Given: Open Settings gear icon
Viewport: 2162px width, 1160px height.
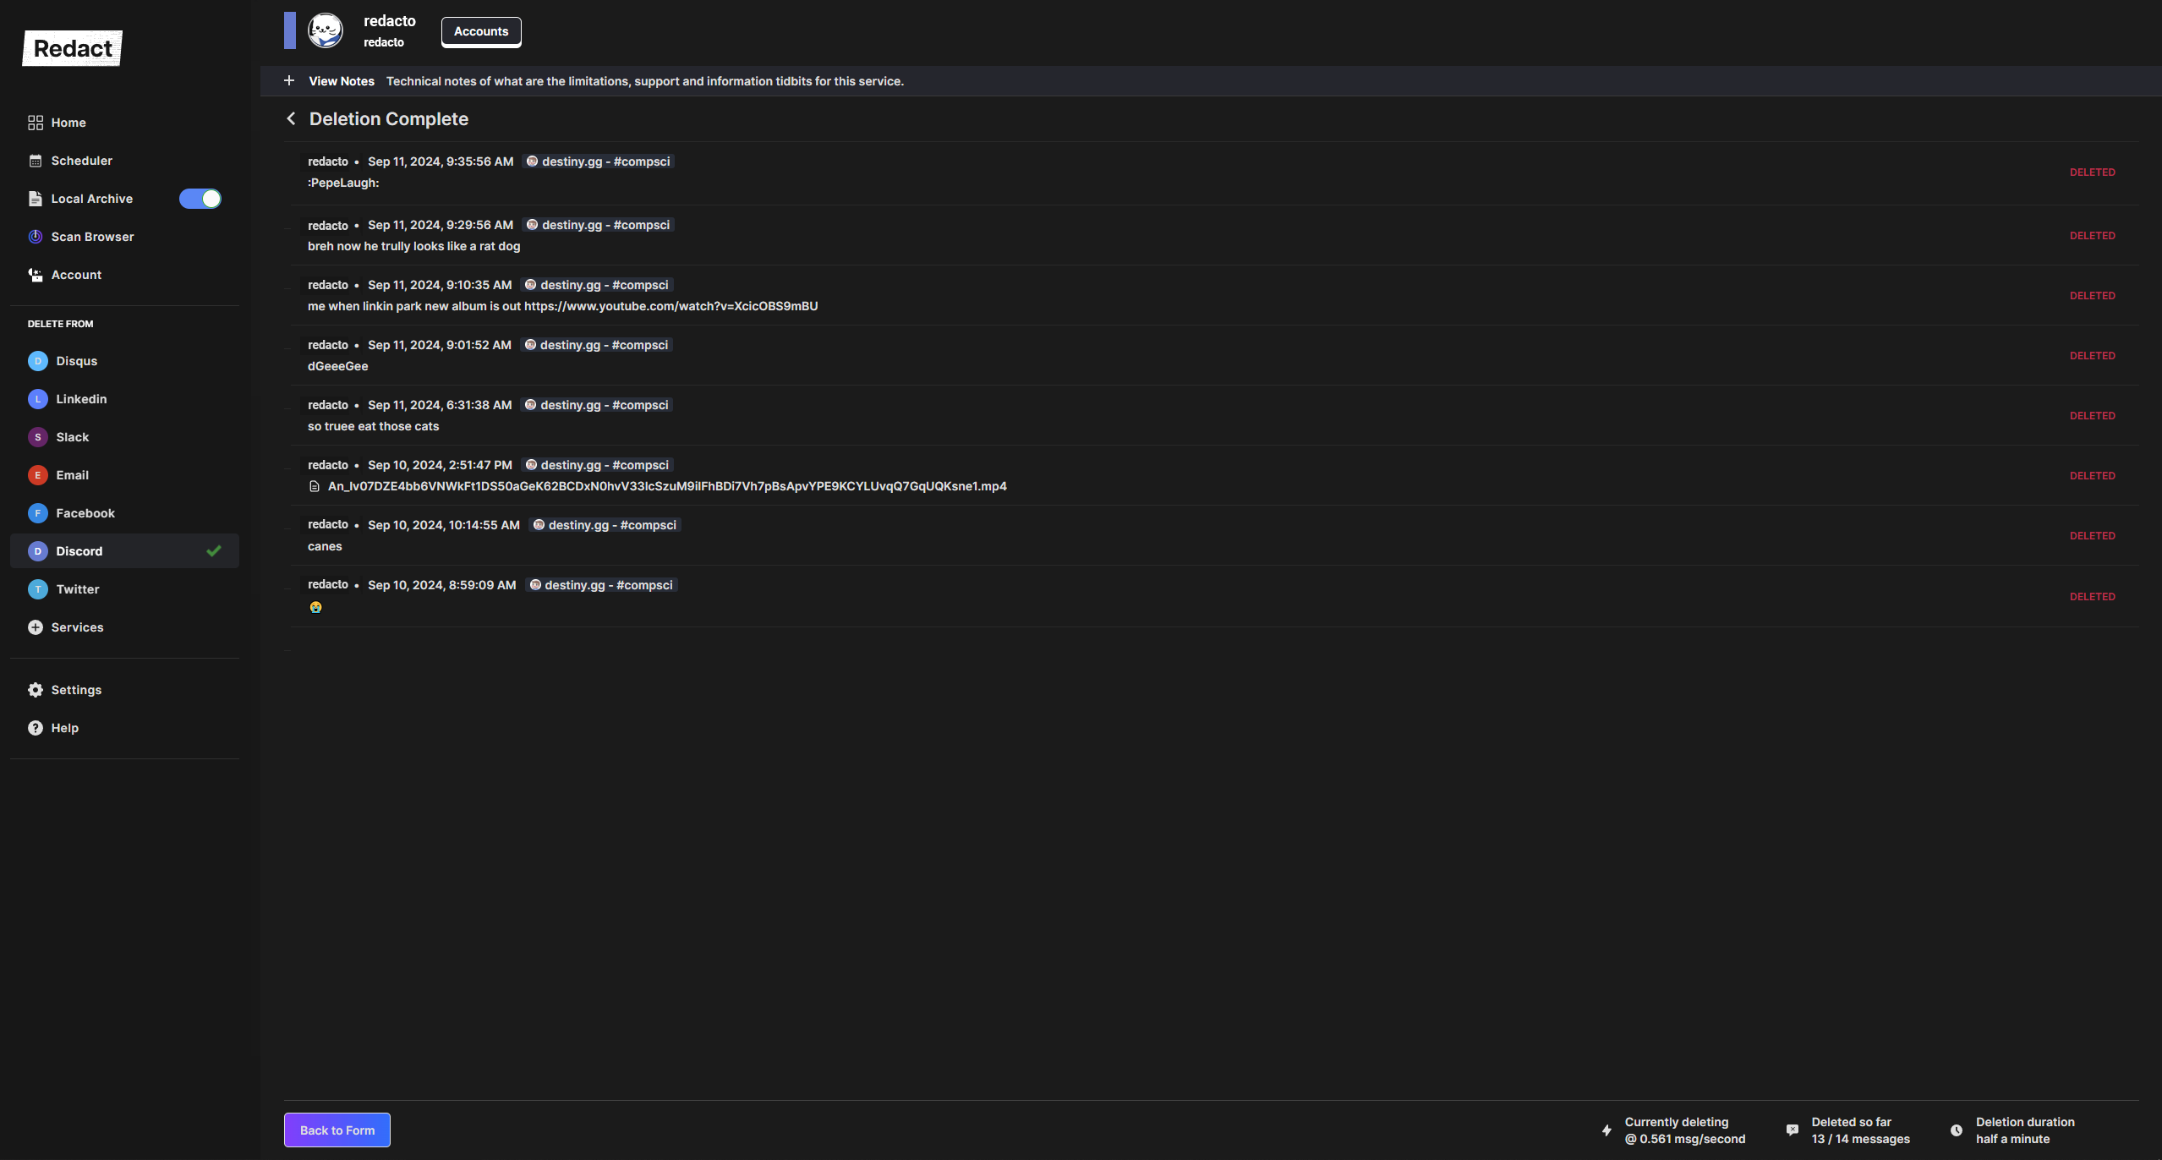Looking at the screenshot, I should point(35,690).
